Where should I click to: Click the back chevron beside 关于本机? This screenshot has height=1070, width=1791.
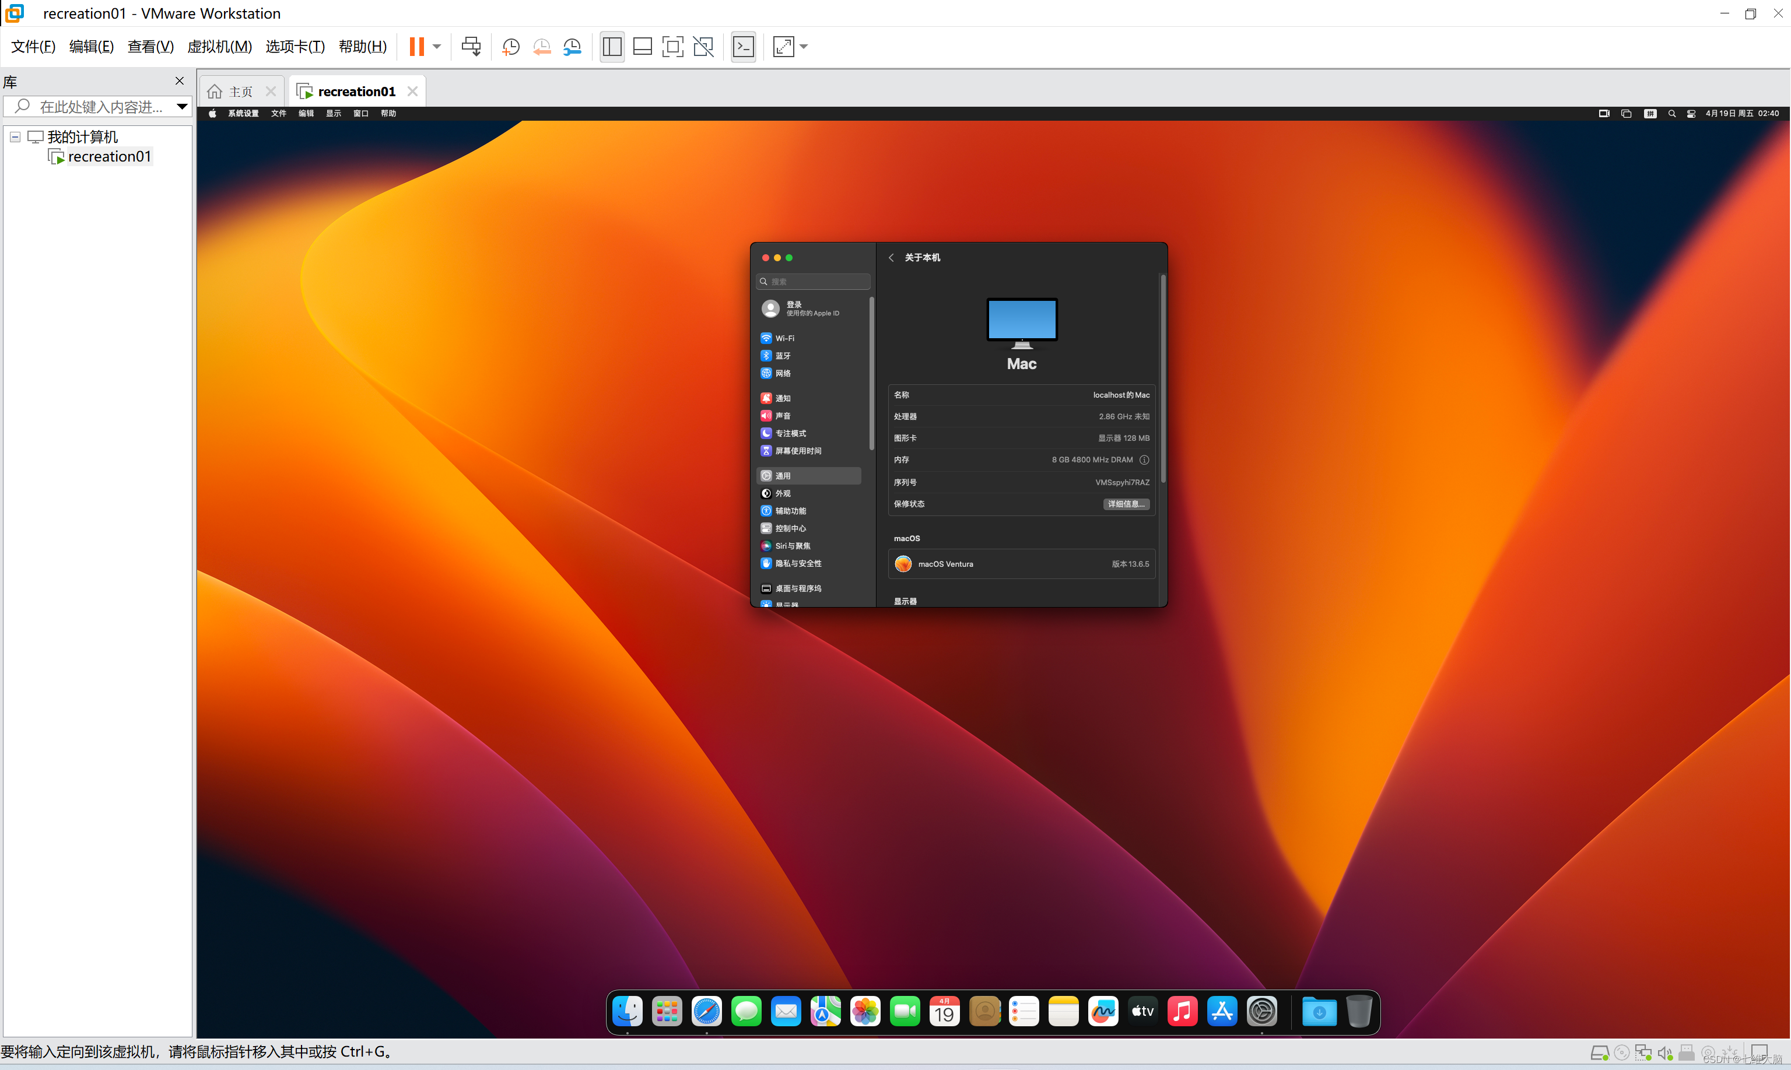[891, 257]
